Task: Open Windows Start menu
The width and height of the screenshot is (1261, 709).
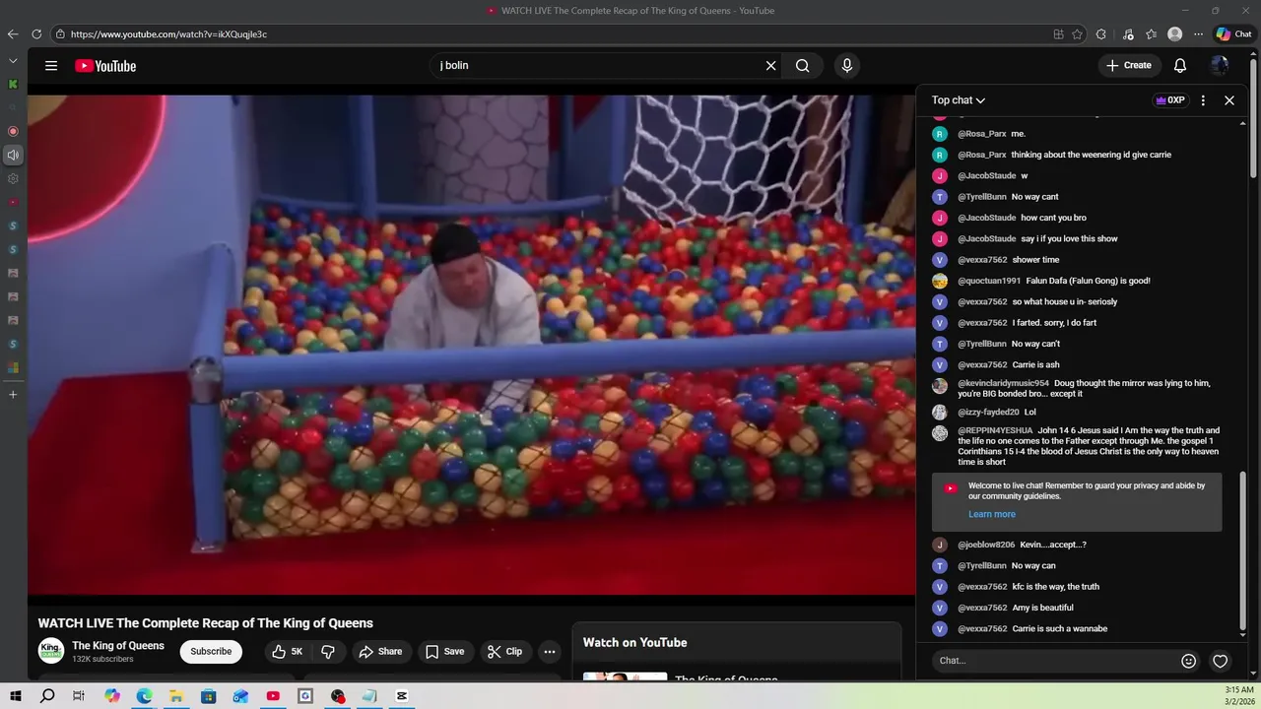Action: click(x=16, y=696)
